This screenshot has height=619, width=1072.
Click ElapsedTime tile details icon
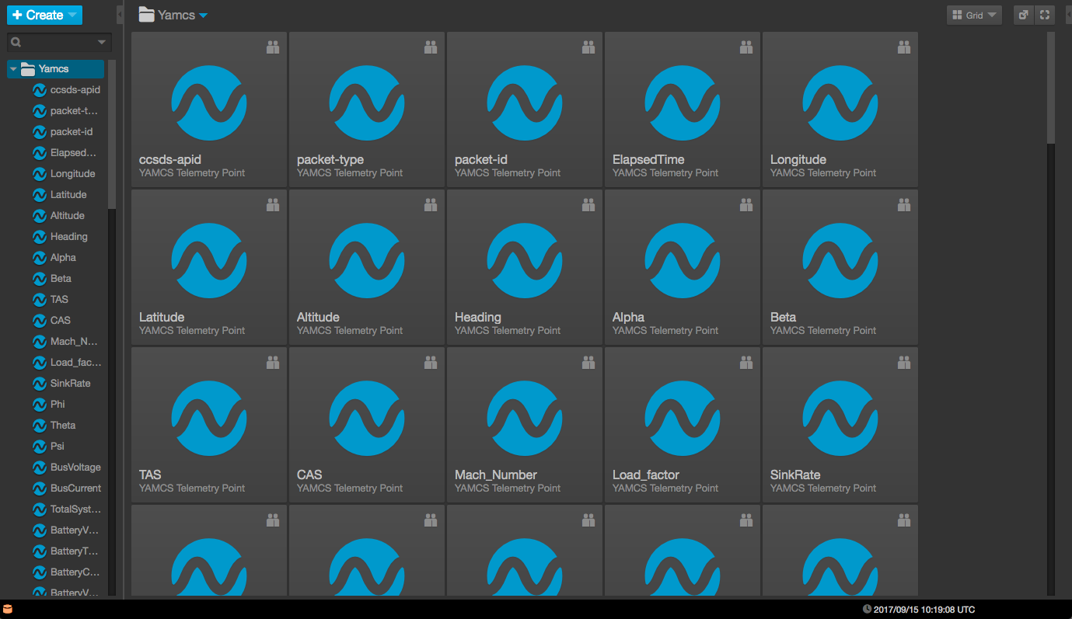[x=746, y=47]
